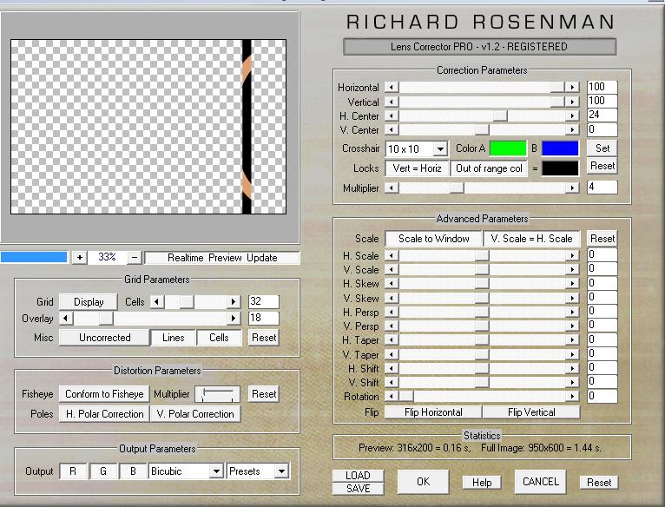This screenshot has width=665, height=507.
Task: Click right arrow of Overlay slider
Action: pos(233,319)
